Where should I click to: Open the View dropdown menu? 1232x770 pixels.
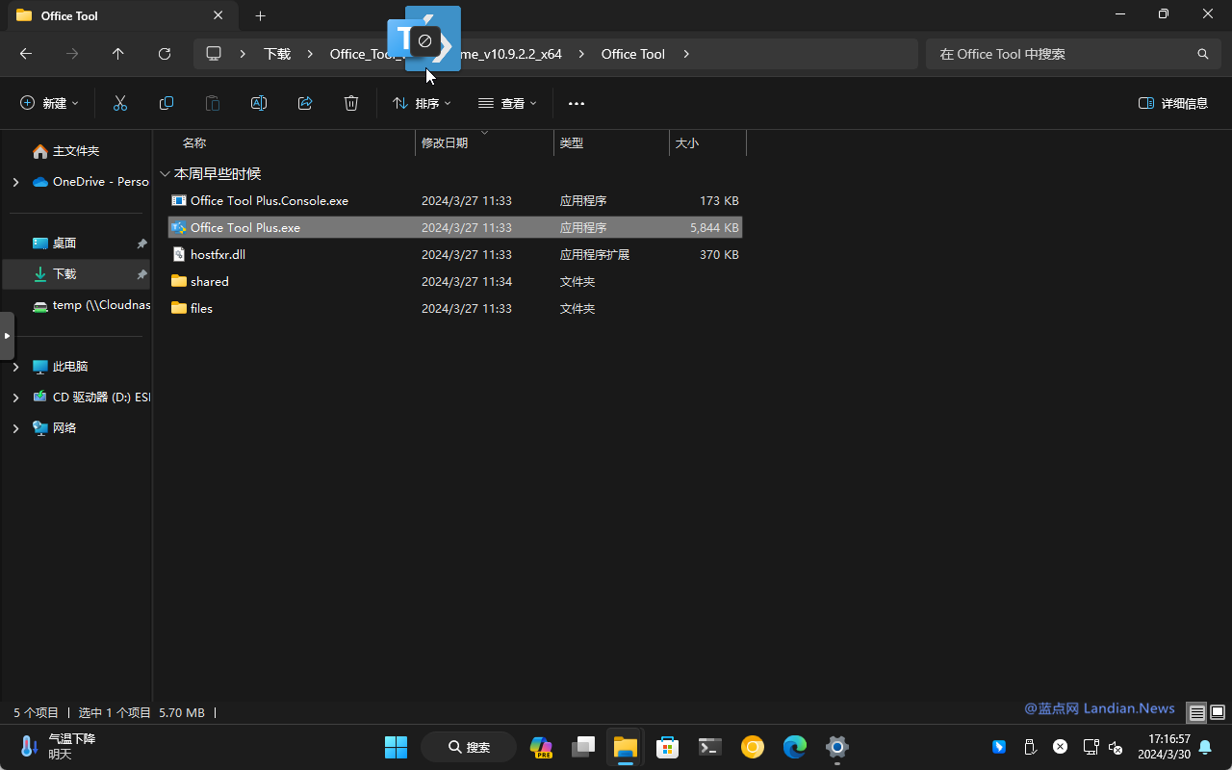point(507,103)
